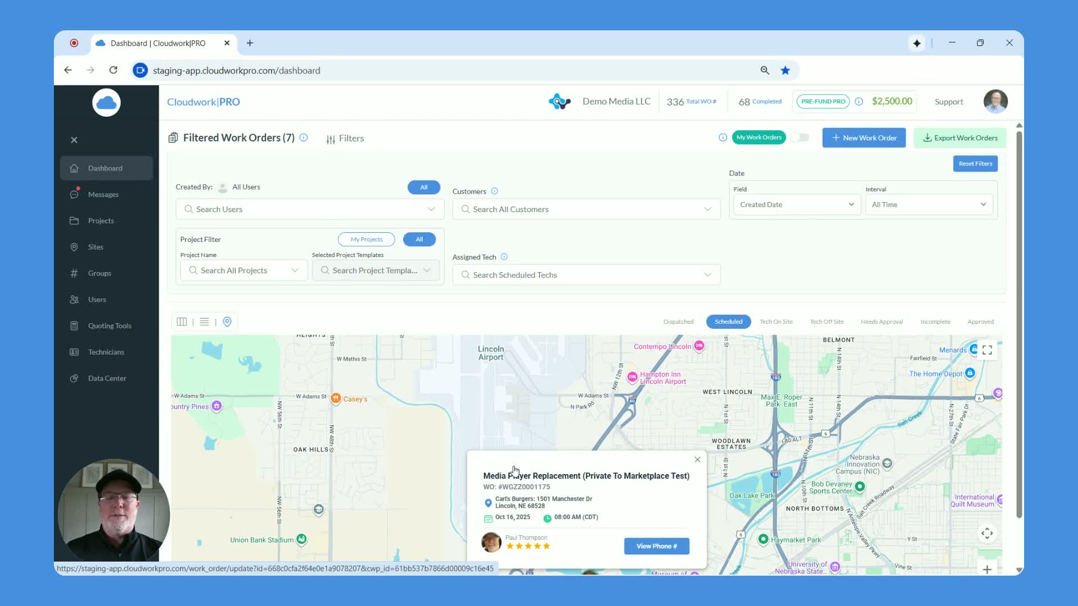Click info icon beside Customers label
This screenshot has height=606, width=1078.
(x=495, y=191)
